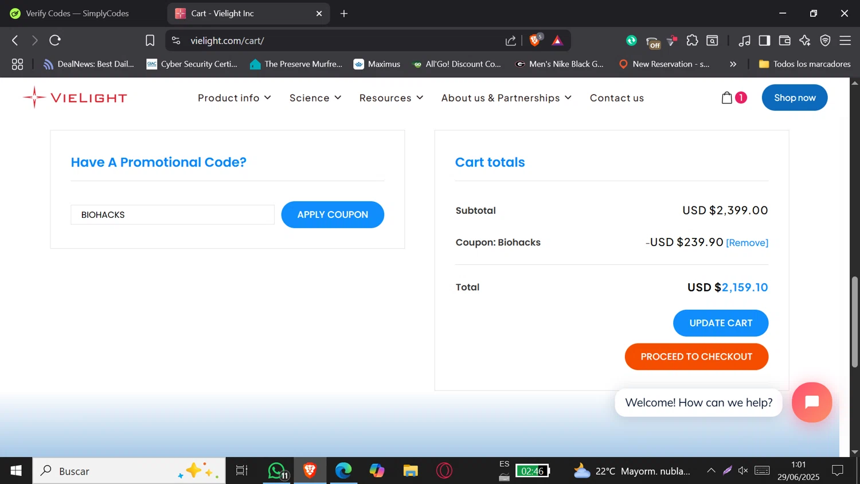Switch to the Verify Codes SimplyCodes tab
Viewport: 860px width, 484px height.
click(x=77, y=13)
